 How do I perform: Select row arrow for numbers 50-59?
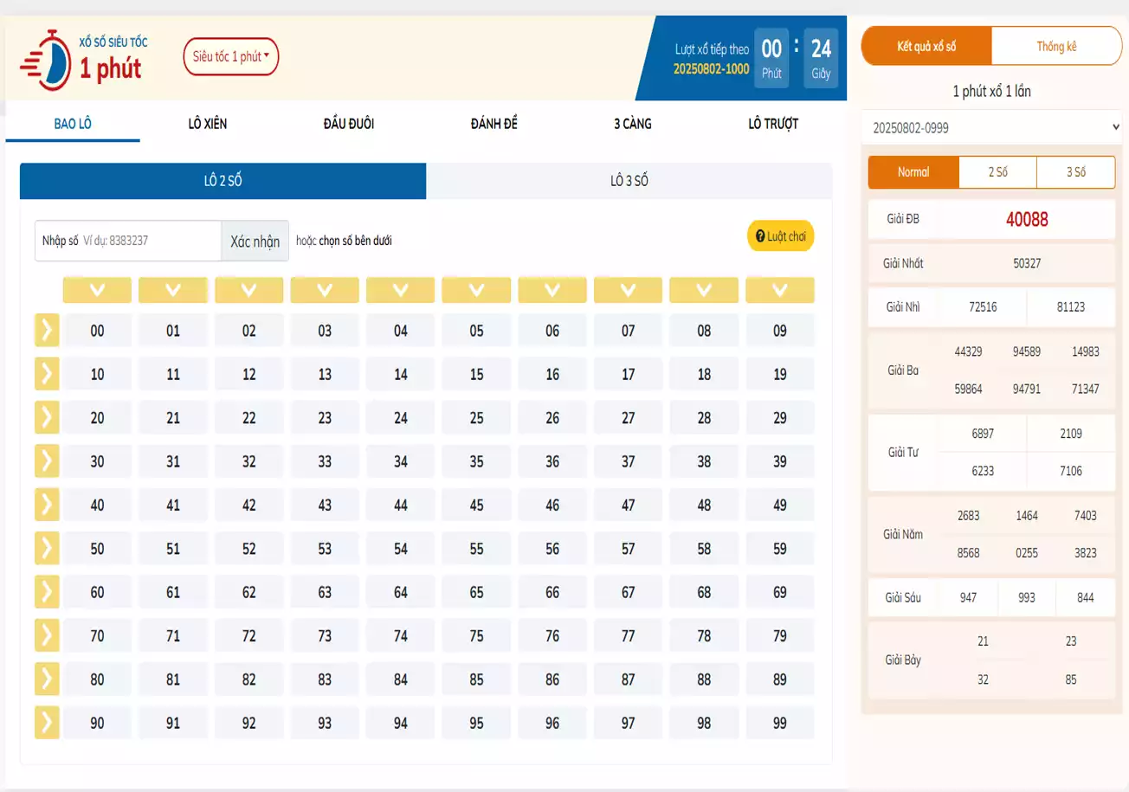tap(47, 548)
